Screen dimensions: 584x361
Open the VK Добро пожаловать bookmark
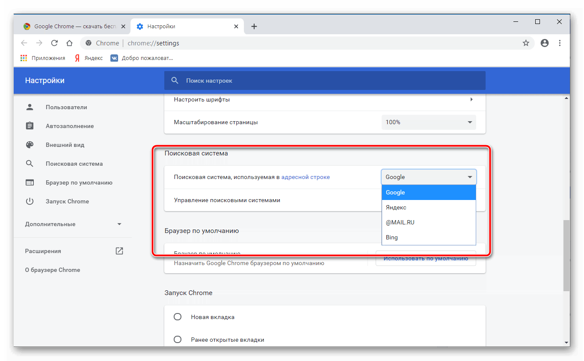click(x=142, y=58)
